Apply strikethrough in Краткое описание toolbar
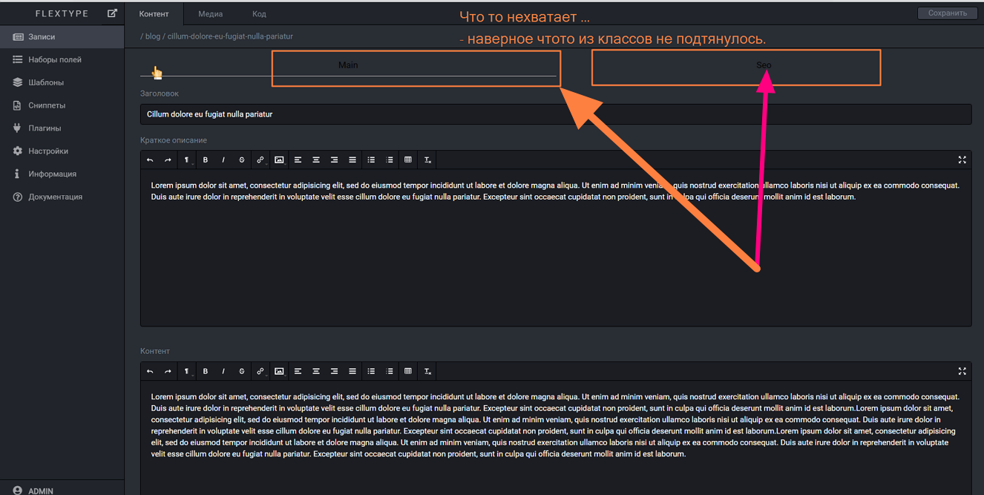The image size is (984, 495). tap(242, 160)
